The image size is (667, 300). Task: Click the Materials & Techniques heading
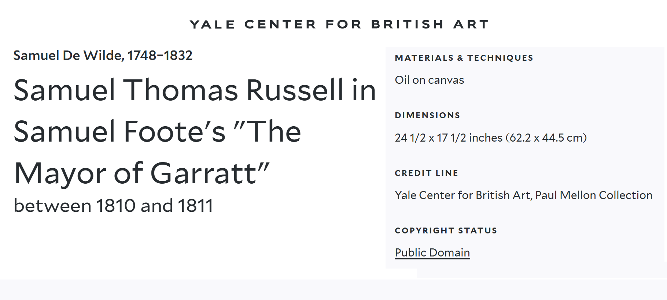pyautogui.click(x=464, y=58)
